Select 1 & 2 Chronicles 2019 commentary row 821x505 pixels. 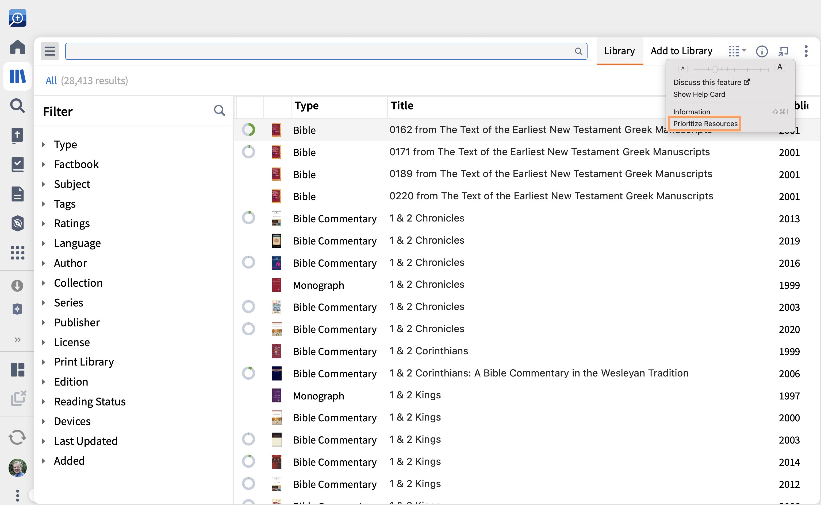coord(527,240)
